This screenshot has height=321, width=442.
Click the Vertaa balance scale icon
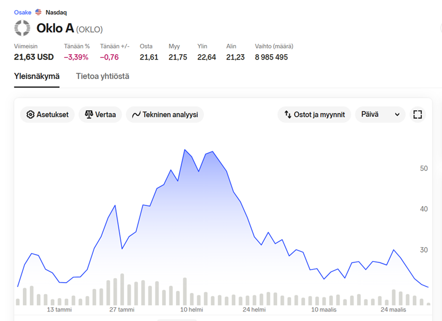[89, 115]
